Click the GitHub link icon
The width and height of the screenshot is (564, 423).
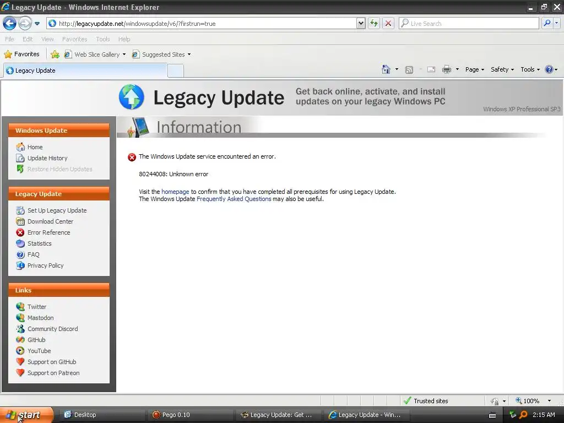[x=20, y=340]
